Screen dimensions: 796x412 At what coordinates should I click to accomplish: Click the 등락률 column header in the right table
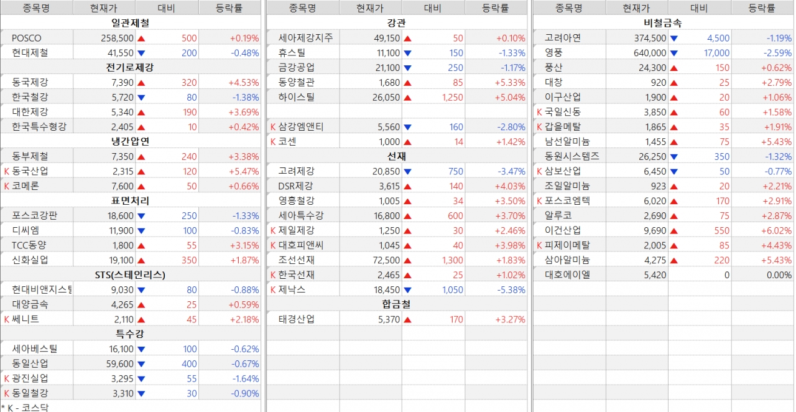762,8
